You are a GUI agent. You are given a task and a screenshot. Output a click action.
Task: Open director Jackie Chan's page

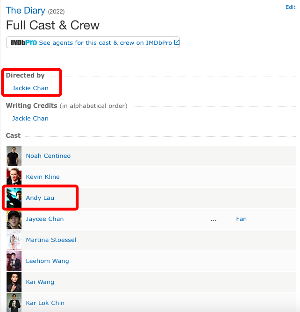coord(30,88)
